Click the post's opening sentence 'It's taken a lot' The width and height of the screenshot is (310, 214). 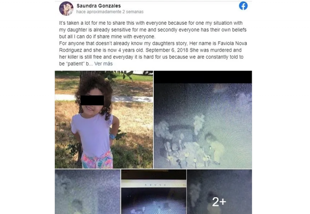pyautogui.click(x=74, y=23)
